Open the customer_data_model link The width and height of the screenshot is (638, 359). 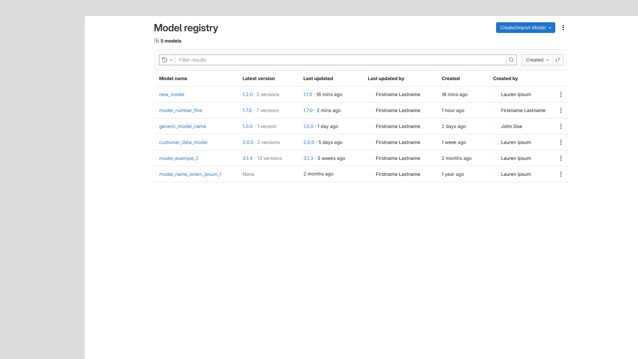183,142
